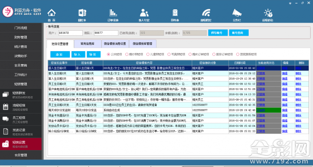
Task: Select the 相关员工 cell in 12:51:12 row
Action: pos(210,84)
